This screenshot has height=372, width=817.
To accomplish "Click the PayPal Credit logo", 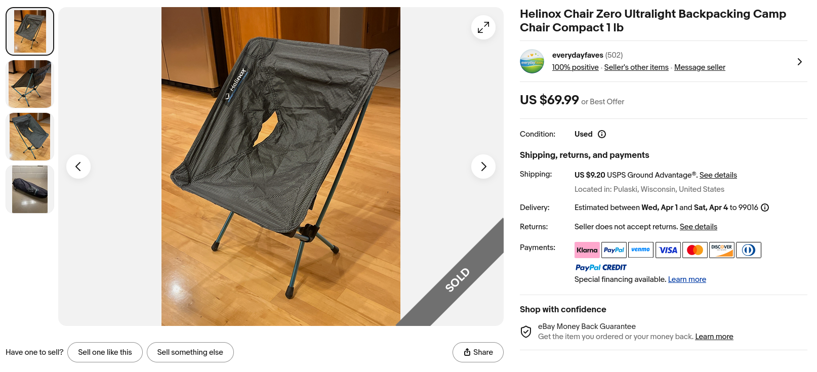I will pos(600,267).
